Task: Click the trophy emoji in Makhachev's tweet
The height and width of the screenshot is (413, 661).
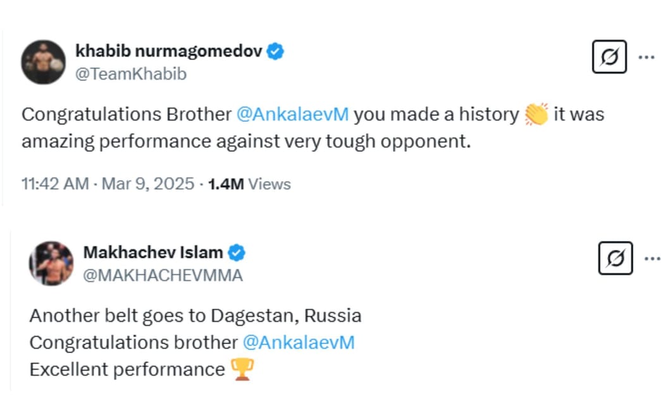Action: (x=242, y=369)
